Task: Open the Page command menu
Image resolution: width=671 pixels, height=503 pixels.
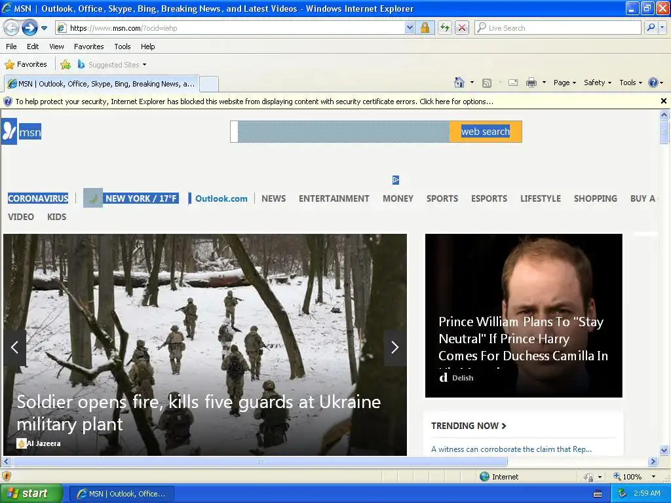Action: (564, 83)
